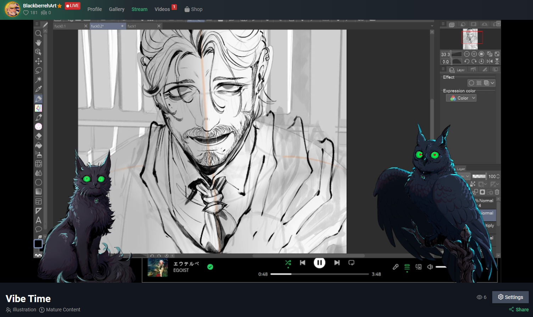Choose the Eyedropper tool

point(38,89)
